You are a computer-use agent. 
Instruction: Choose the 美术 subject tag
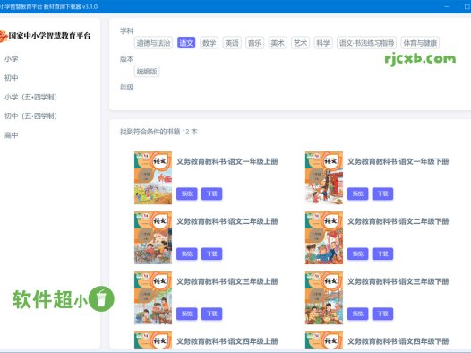(x=278, y=43)
